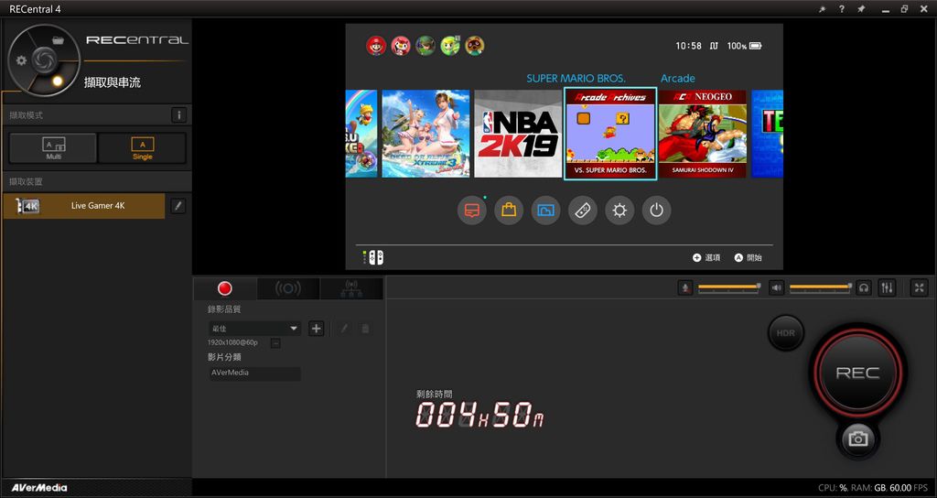
Task: Open the audio mixer settings
Action: pyautogui.click(x=887, y=288)
